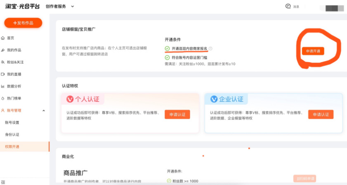Click the 商业化 heading

click(x=68, y=157)
